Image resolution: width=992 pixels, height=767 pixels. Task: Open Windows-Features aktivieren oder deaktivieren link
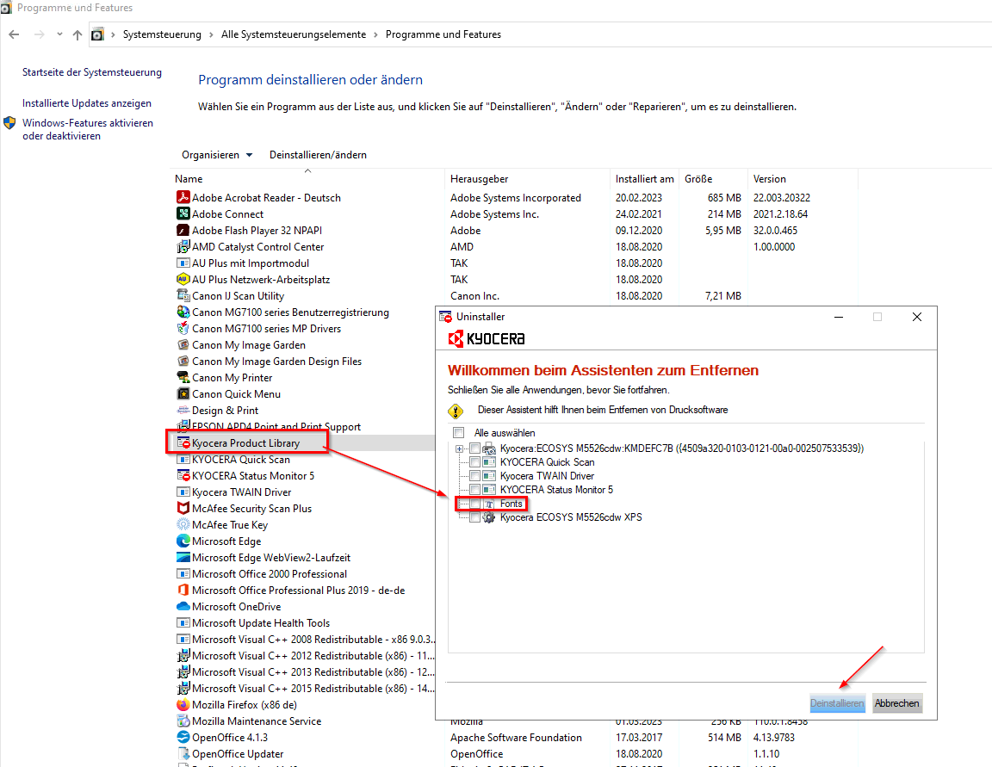(x=87, y=129)
